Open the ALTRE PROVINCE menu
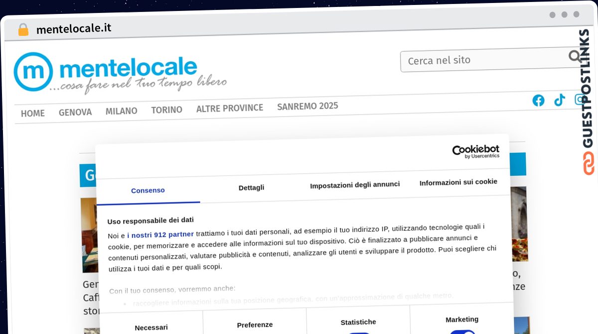This screenshot has height=334, width=598. [x=229, y=108]
